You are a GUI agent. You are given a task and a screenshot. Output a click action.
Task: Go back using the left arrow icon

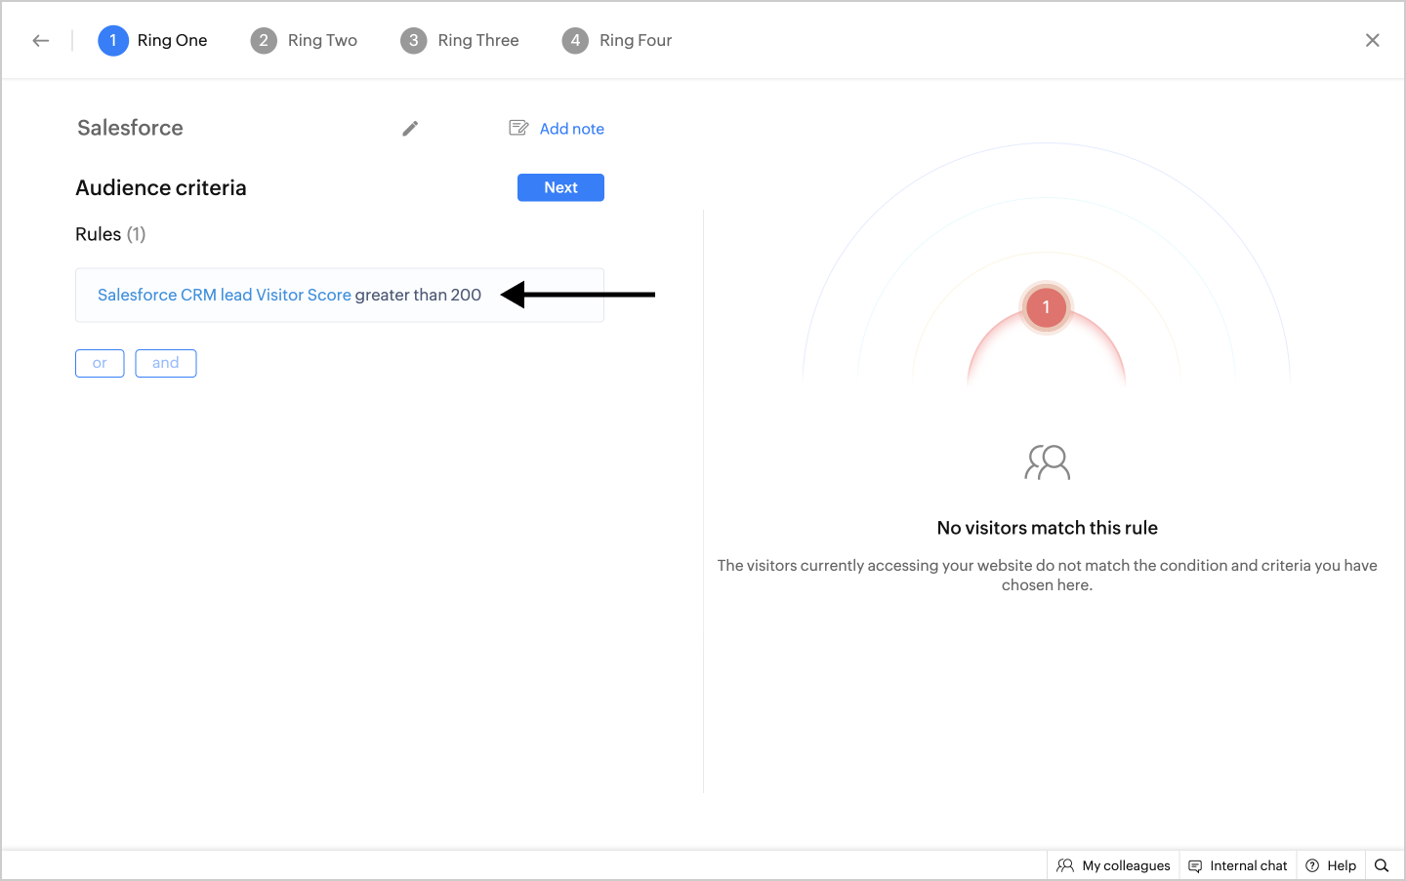(40, 40)
